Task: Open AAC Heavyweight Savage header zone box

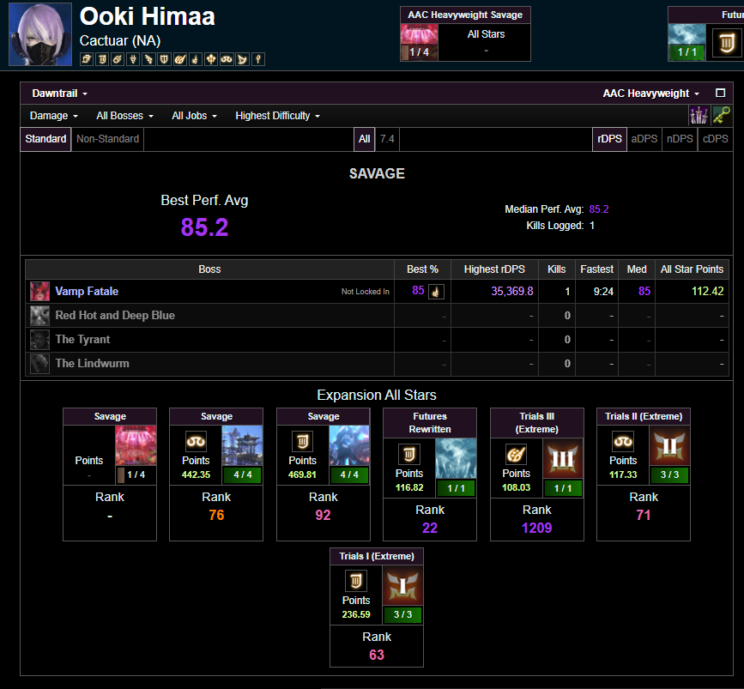Action: 465,33
